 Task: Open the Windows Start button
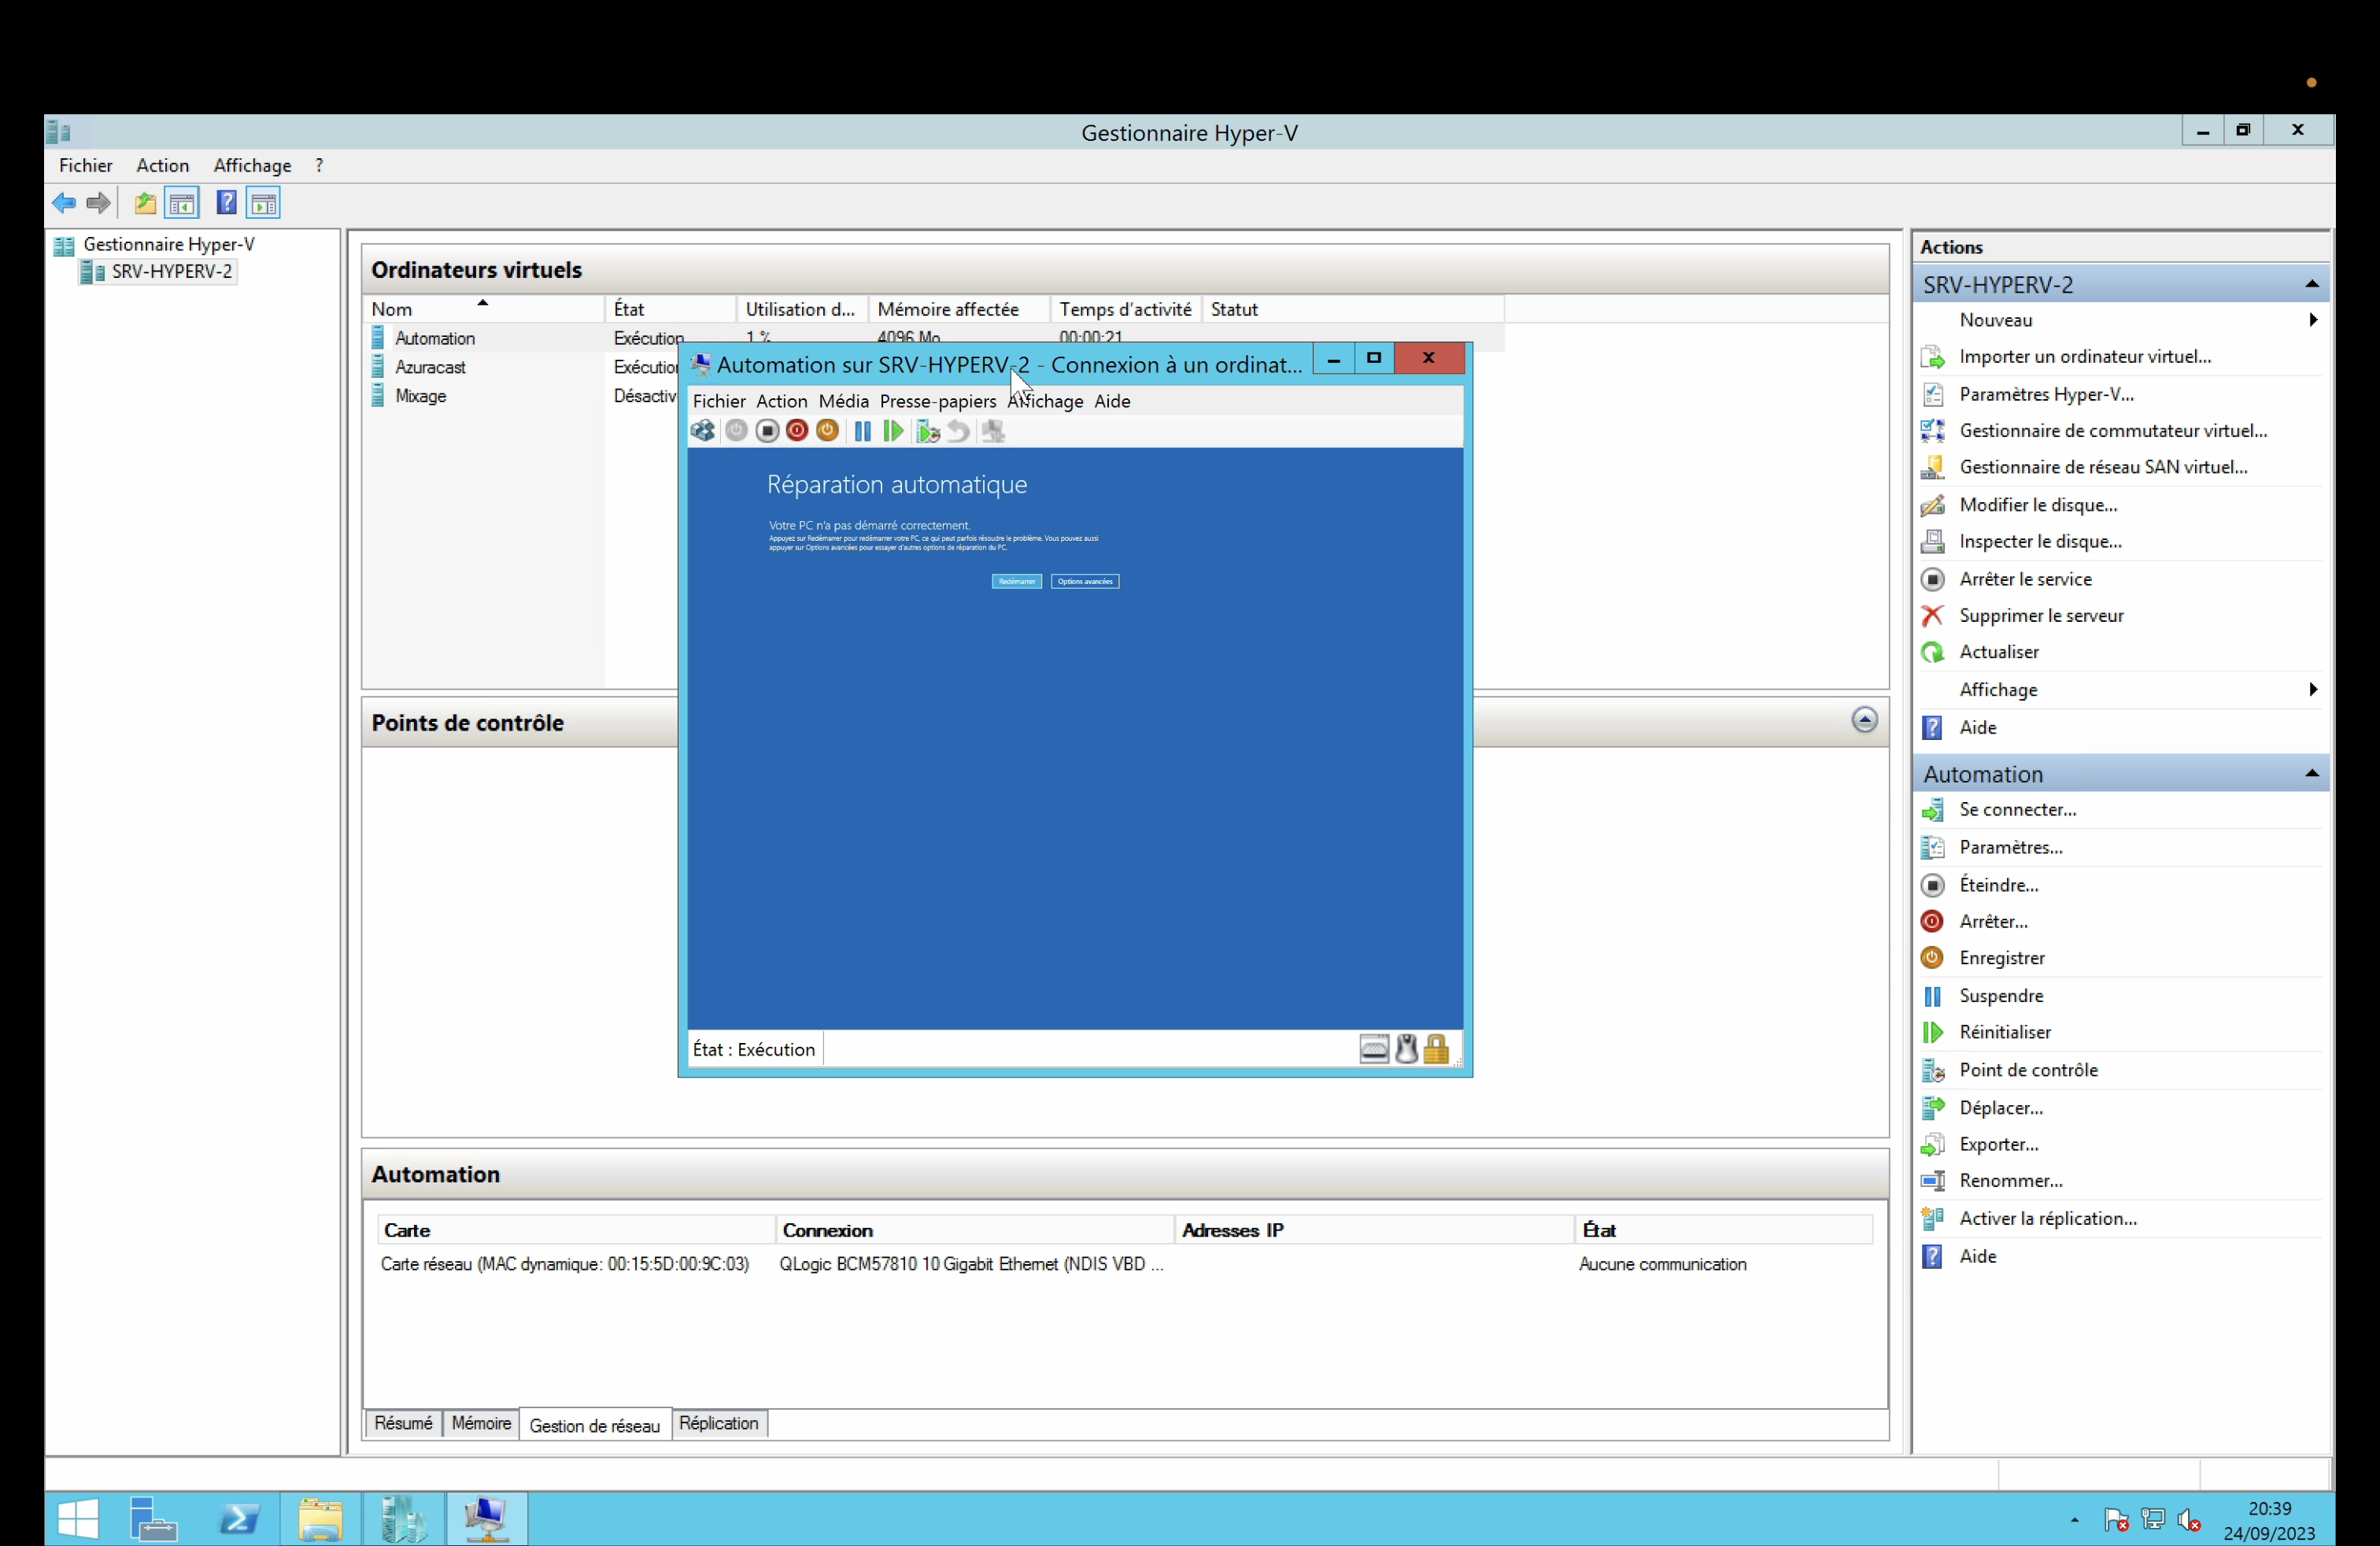pyautogui.click(x=78, y=1519)
